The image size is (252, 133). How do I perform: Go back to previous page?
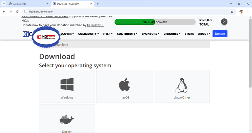coord(4,11)
